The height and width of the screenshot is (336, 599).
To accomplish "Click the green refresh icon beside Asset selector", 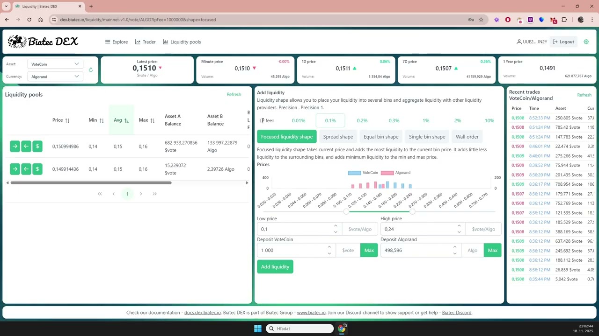I will [x=90, y=70].
